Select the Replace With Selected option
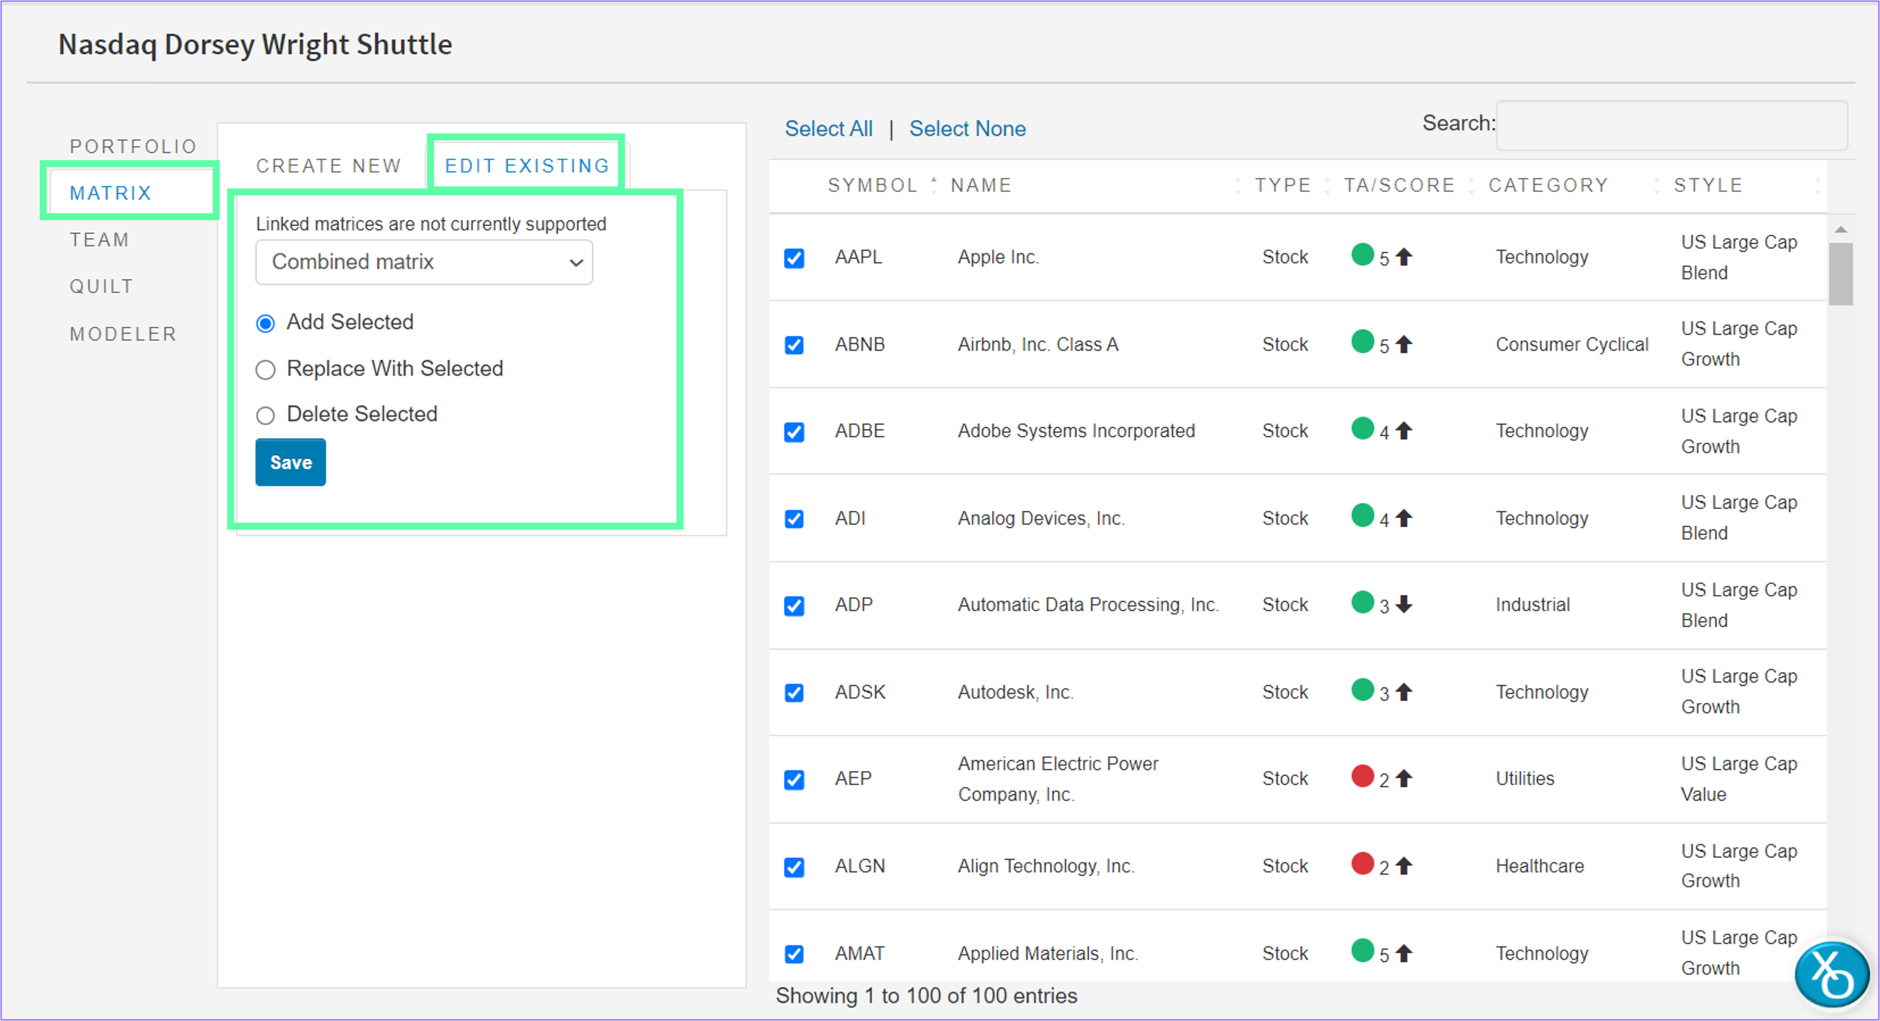 tap(266, 370)
